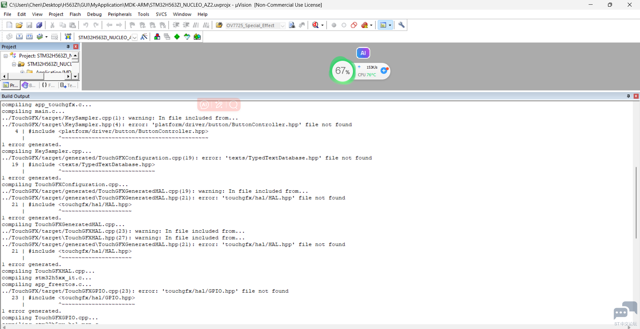Open the Flash menu
The height and width of the screenshot is (329, 640).
coord(75,14)
